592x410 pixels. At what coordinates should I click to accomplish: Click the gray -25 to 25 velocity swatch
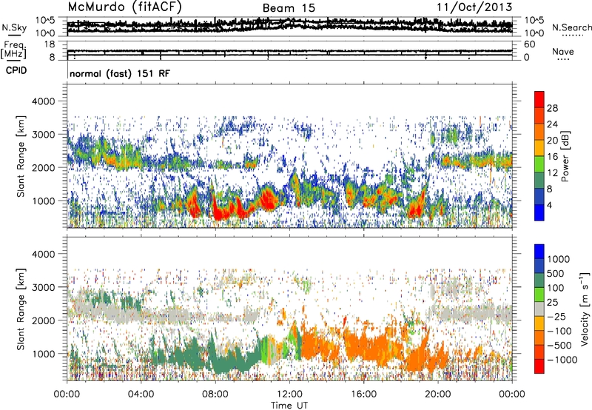(x=539, y=309)
